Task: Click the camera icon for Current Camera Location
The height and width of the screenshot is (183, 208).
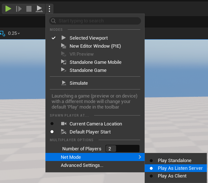Action: 64,124
